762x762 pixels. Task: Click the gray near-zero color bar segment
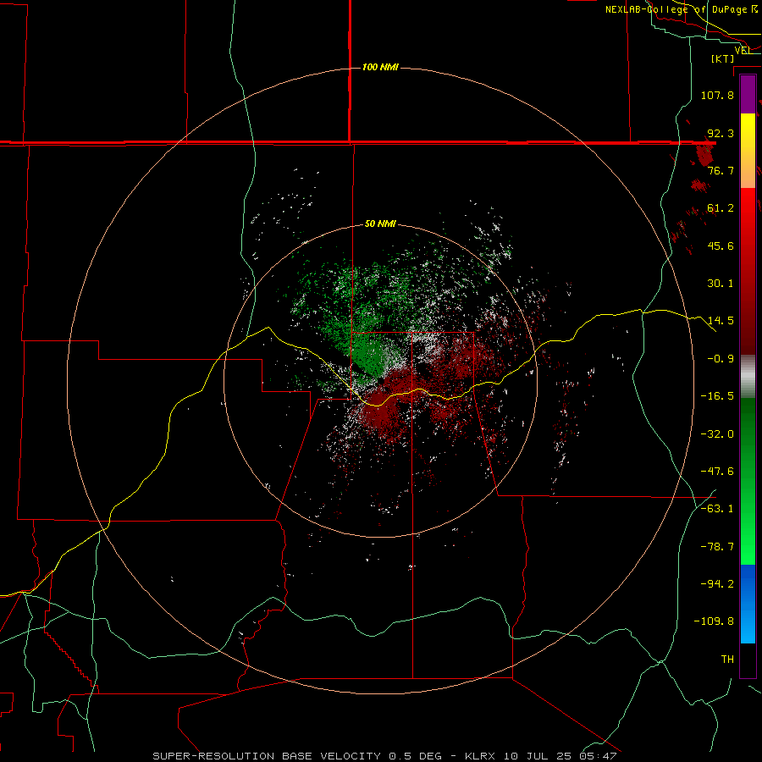(x=748, y=377)
